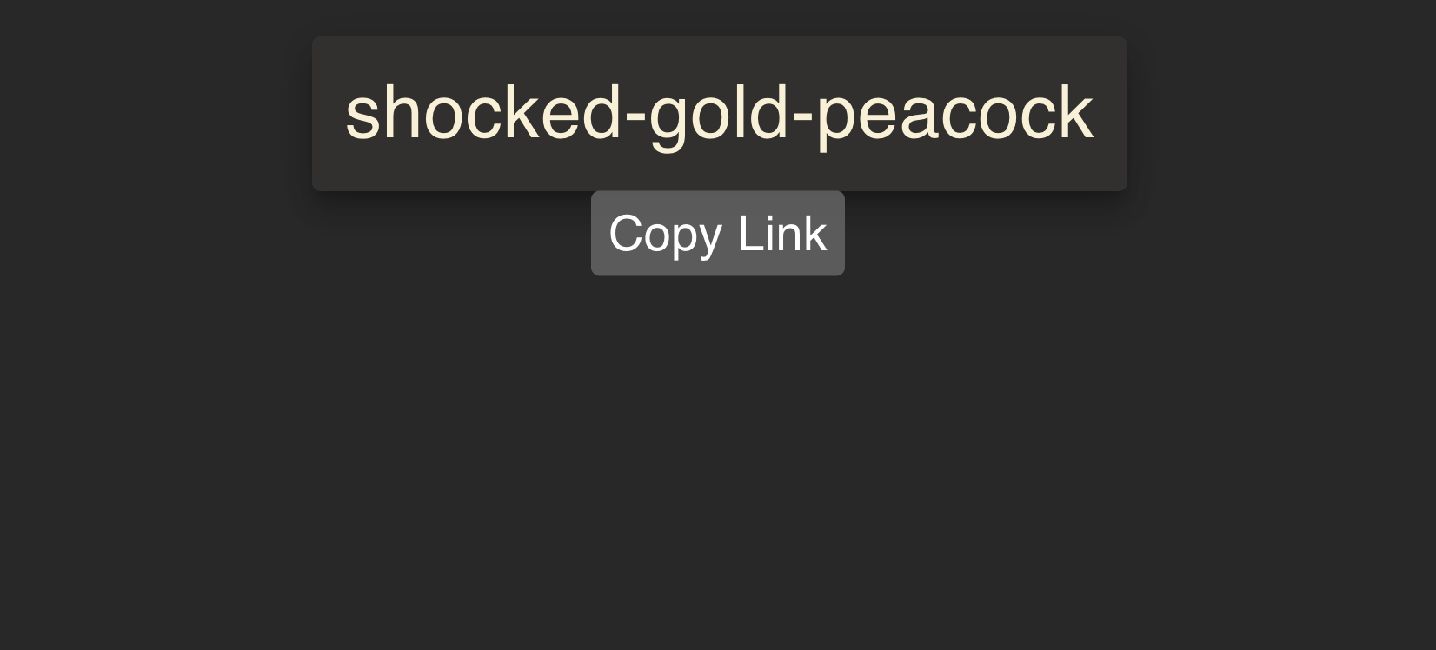Click the word "shocked" in the title
This screenshot has height=650, width=1436.
point(483,113)
